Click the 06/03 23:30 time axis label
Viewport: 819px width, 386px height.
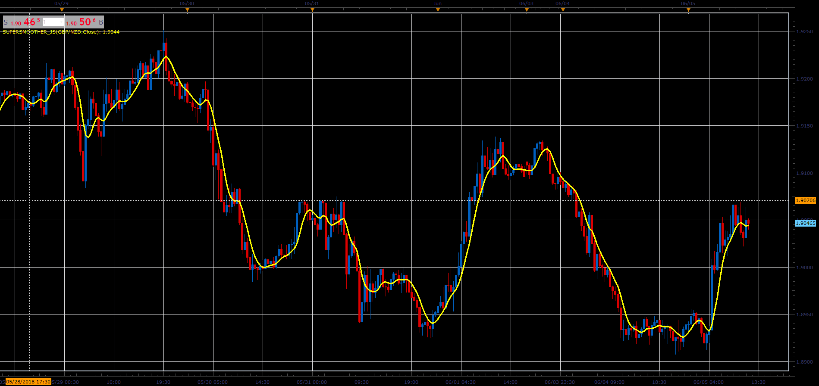click(560, 382)
